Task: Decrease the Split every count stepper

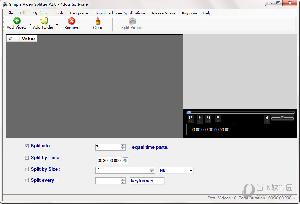Action: click(x=123, y=182)
